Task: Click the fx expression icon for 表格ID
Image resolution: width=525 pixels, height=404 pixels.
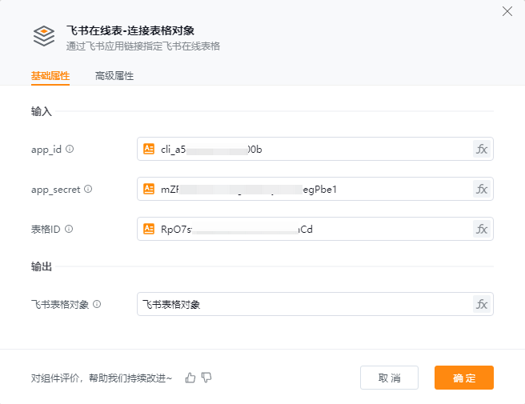Action: click(x=482, y=230)
